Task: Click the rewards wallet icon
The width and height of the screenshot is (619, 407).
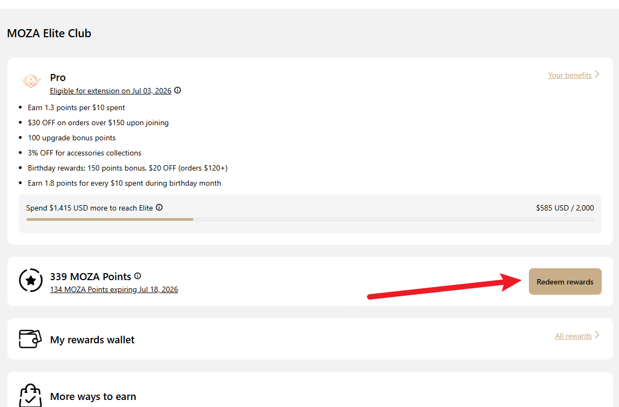Action: click(x=30, y=339)
